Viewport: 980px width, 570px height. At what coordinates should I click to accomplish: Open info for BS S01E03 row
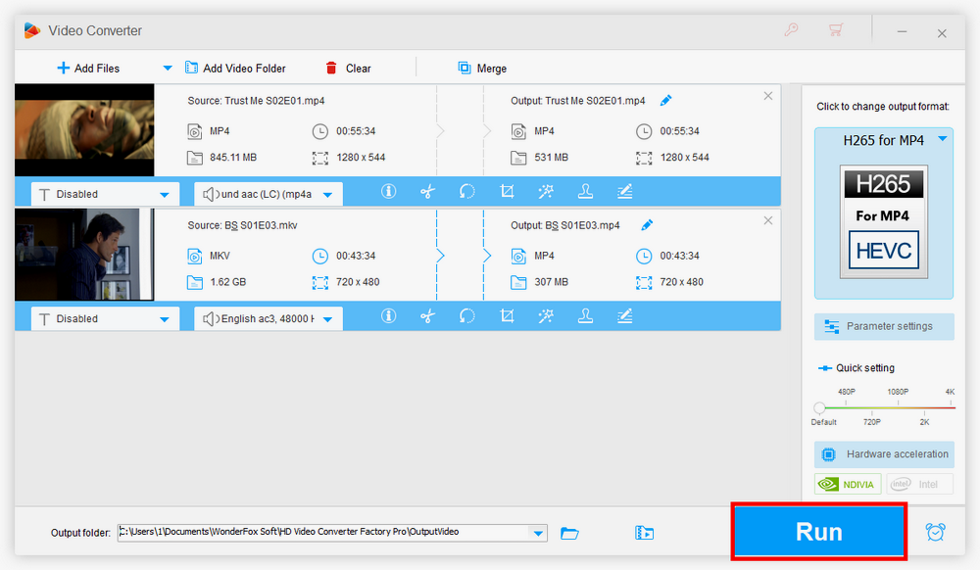[x=388, y=316]
